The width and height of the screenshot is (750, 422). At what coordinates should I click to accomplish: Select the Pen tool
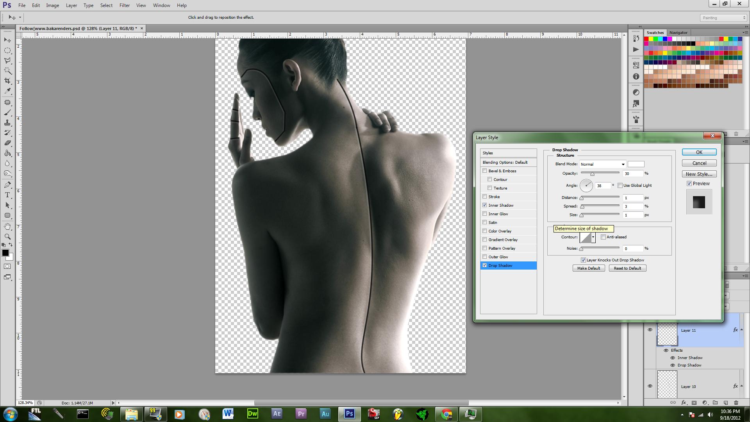(7, 185)
